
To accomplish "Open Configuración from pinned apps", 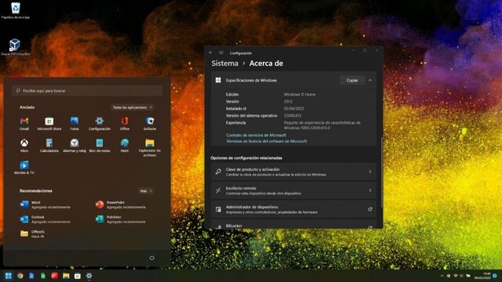I will [100, 124].
